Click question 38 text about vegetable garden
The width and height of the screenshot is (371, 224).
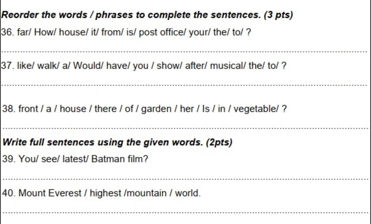145,109
